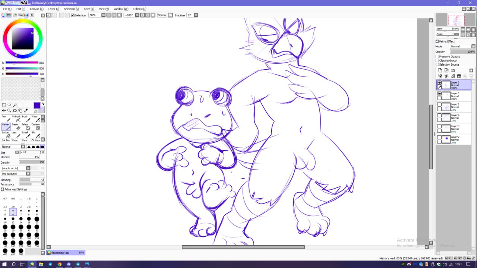The image size is (477, 268).
Task: Click the delete layer trash icon
Action: pyautogui.click(x=459, y=76)
